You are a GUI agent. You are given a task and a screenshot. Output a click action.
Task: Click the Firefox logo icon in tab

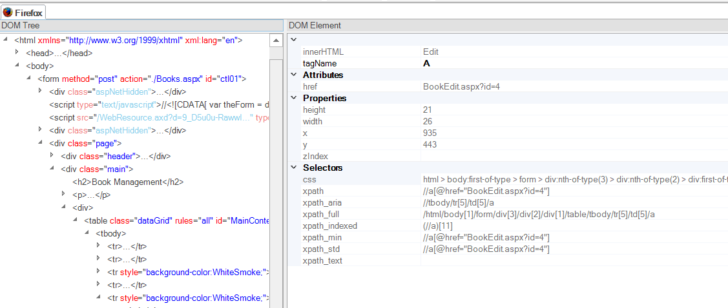(x=8, y=12)
